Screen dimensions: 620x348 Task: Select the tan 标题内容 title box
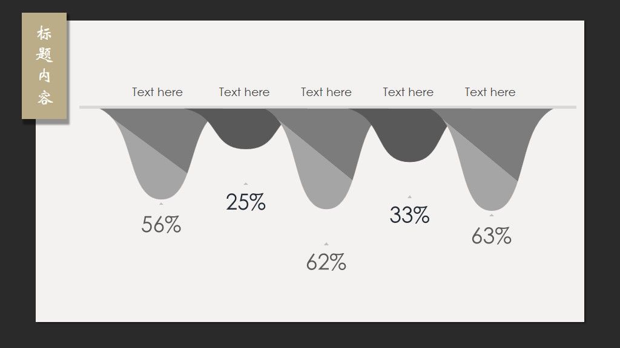point(44,65)
